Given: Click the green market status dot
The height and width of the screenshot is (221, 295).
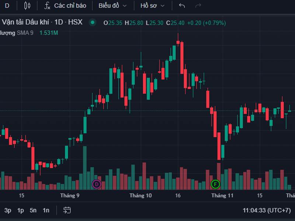Looking at the screenshot, I should (93, 23).
